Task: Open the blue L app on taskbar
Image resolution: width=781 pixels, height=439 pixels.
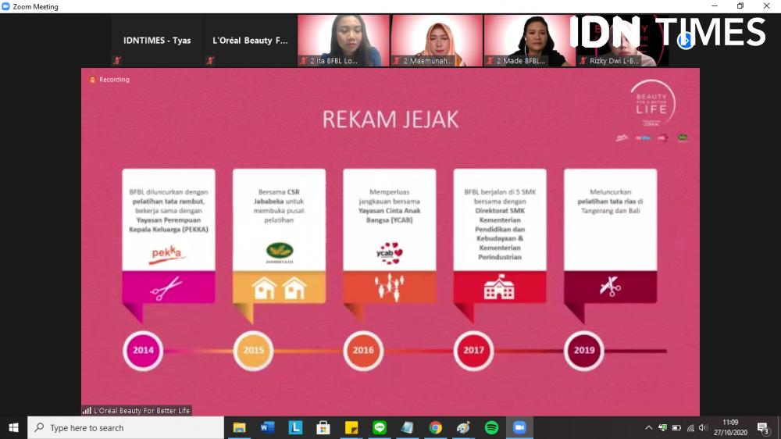Action: tap(295, 427)
